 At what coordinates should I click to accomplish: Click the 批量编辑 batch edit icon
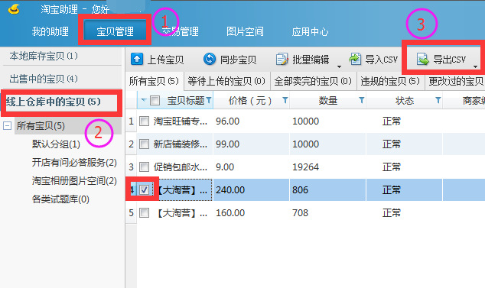click(x=282, y=59)
